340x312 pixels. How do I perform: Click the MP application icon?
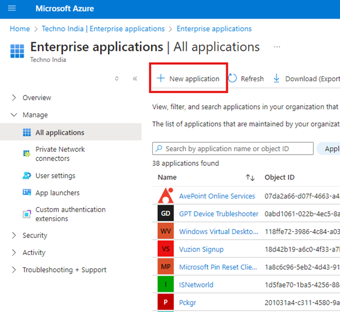click(166, 266)
